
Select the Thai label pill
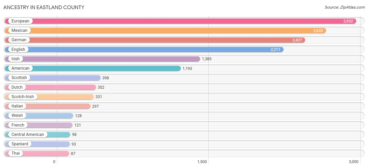[15, 153]
